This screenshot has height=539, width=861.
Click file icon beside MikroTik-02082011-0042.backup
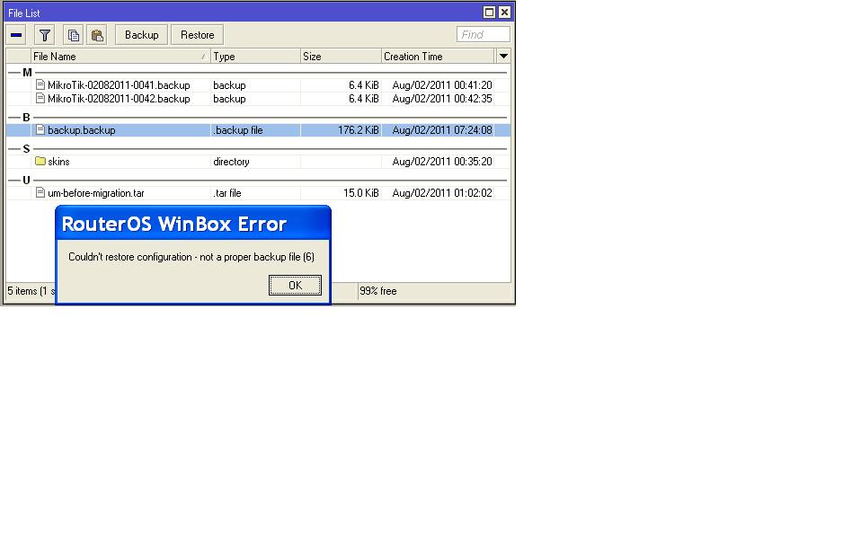pyautogui.click(x=40, y=98)
